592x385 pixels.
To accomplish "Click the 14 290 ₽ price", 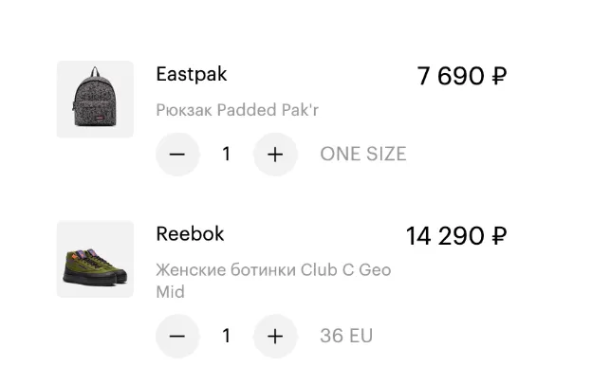I will coord(456,236).
